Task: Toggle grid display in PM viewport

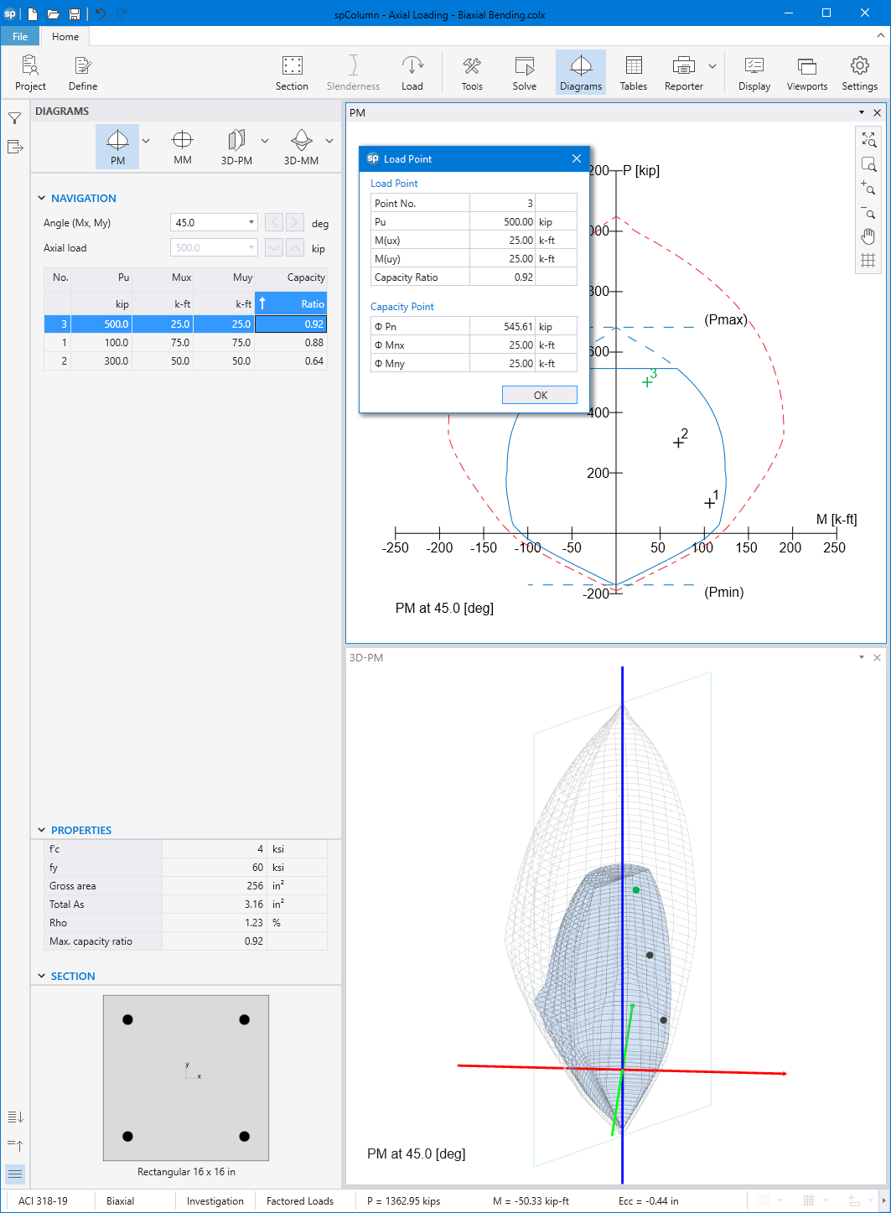Action: click(x=868, y=261)
